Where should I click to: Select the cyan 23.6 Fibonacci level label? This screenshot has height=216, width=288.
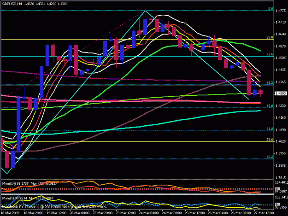[x=270, y=54]
